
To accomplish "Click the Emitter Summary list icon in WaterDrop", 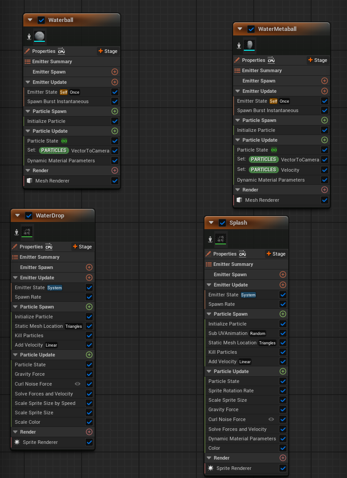I will point(15,257).
